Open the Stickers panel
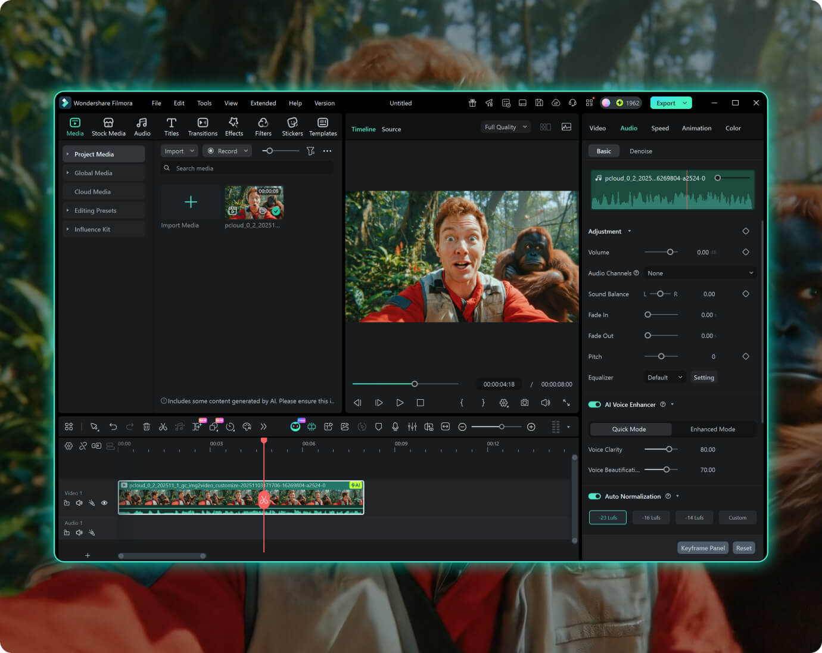This screenshot has height=653, width=822. point(292,126)
